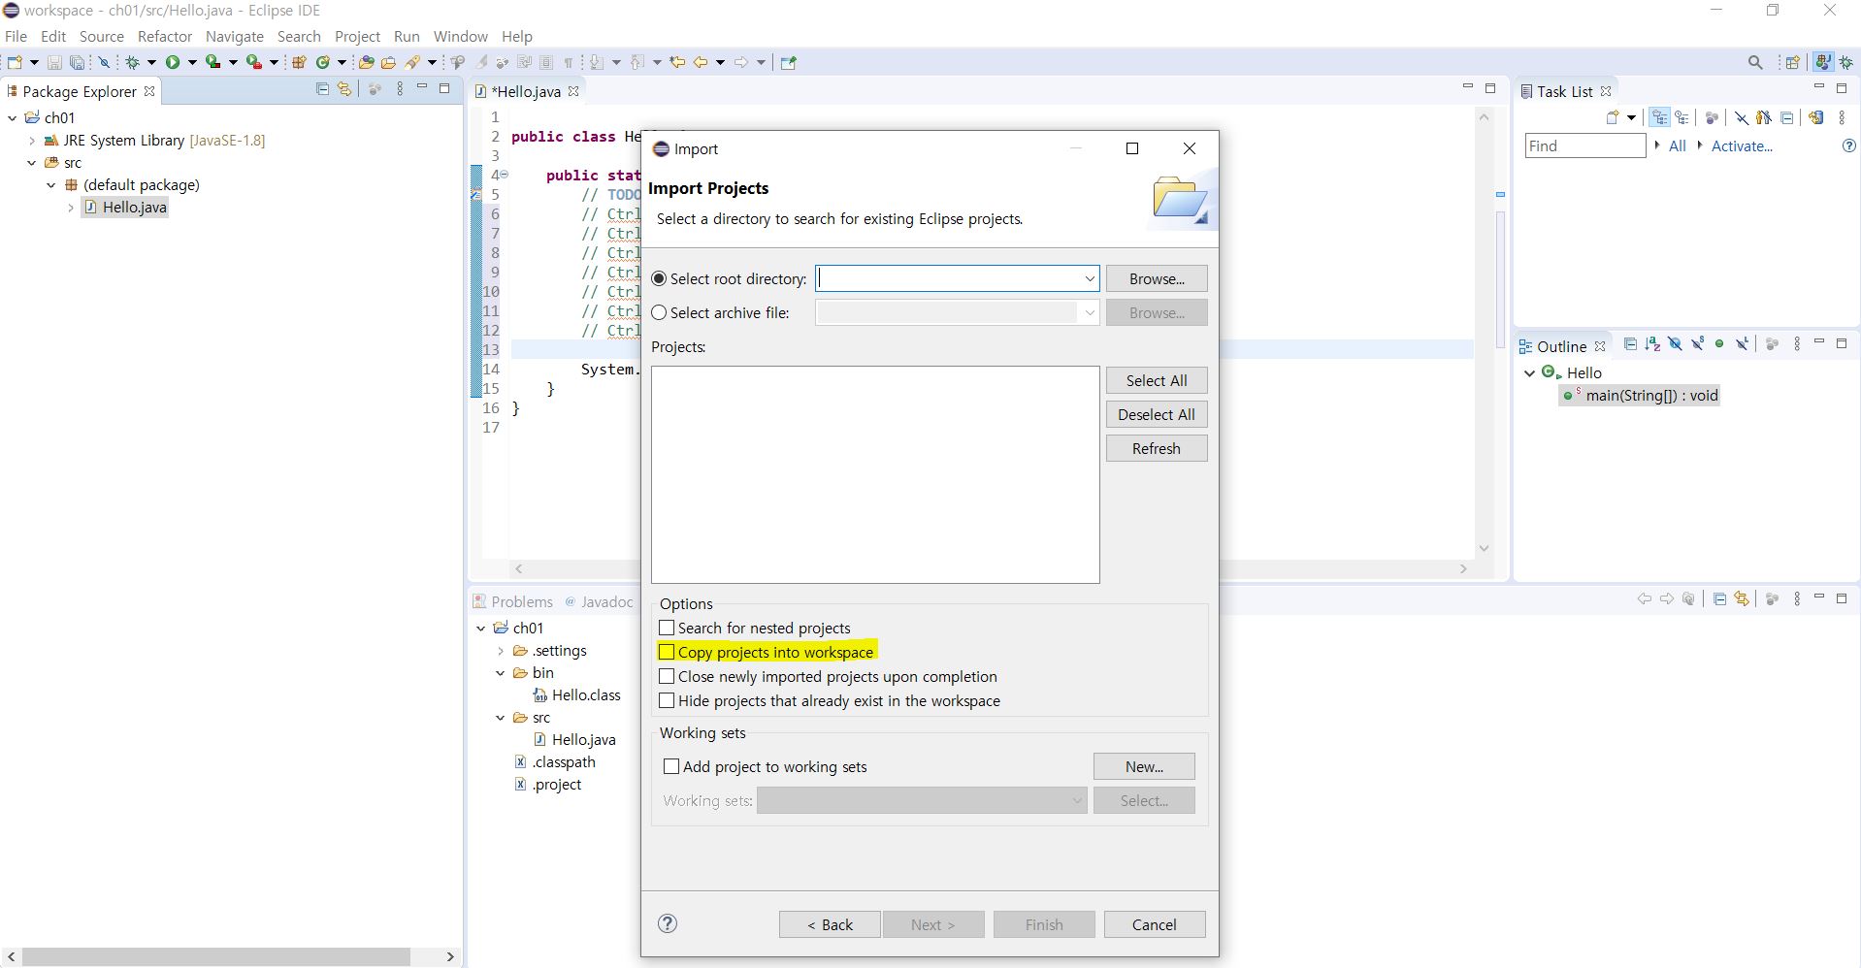The height and width of the screenshot is (968, 1861).
Task: Switch to the Debug perspective icon
Action: 1846,62
